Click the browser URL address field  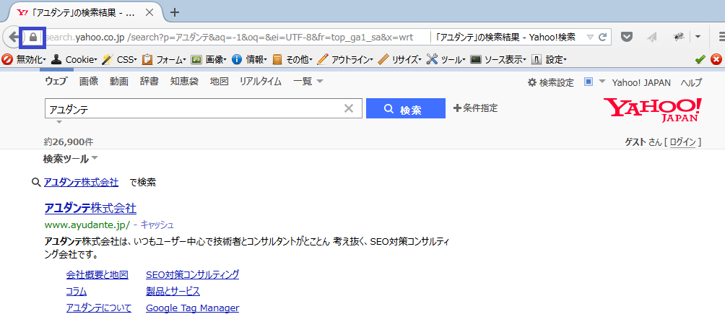coord(236,38)
